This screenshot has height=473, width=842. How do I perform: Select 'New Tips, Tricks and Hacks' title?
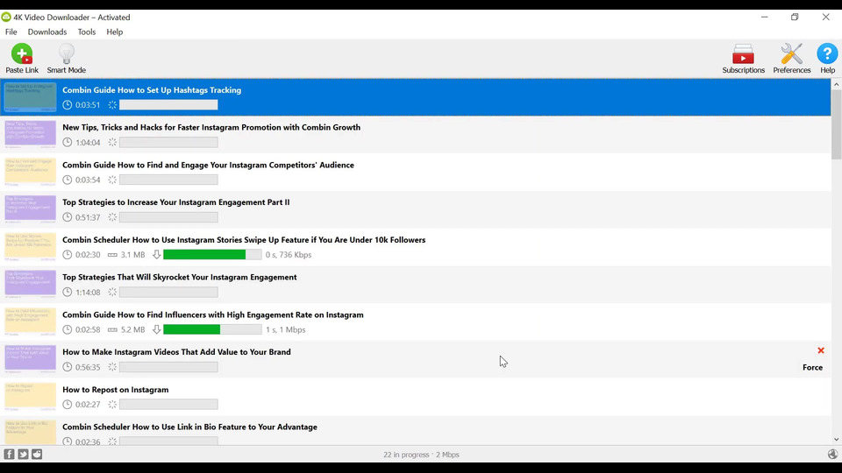[211, 127]
